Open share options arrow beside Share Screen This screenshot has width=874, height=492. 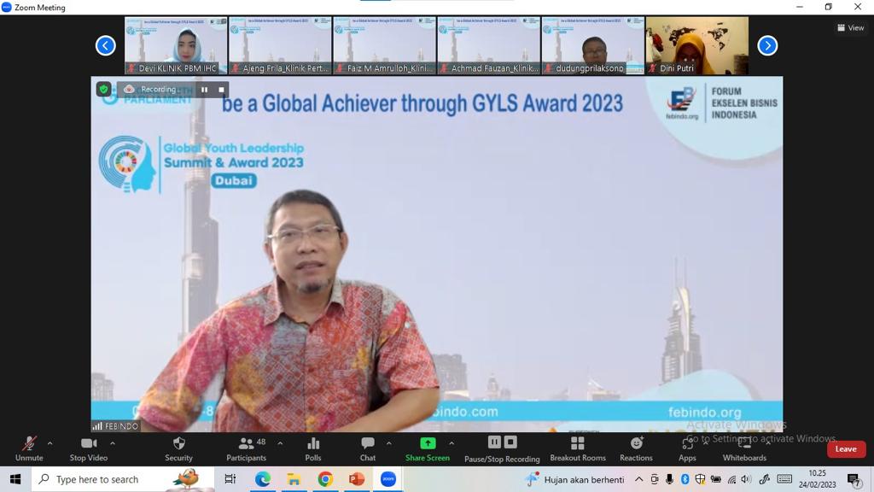(452, 443)
